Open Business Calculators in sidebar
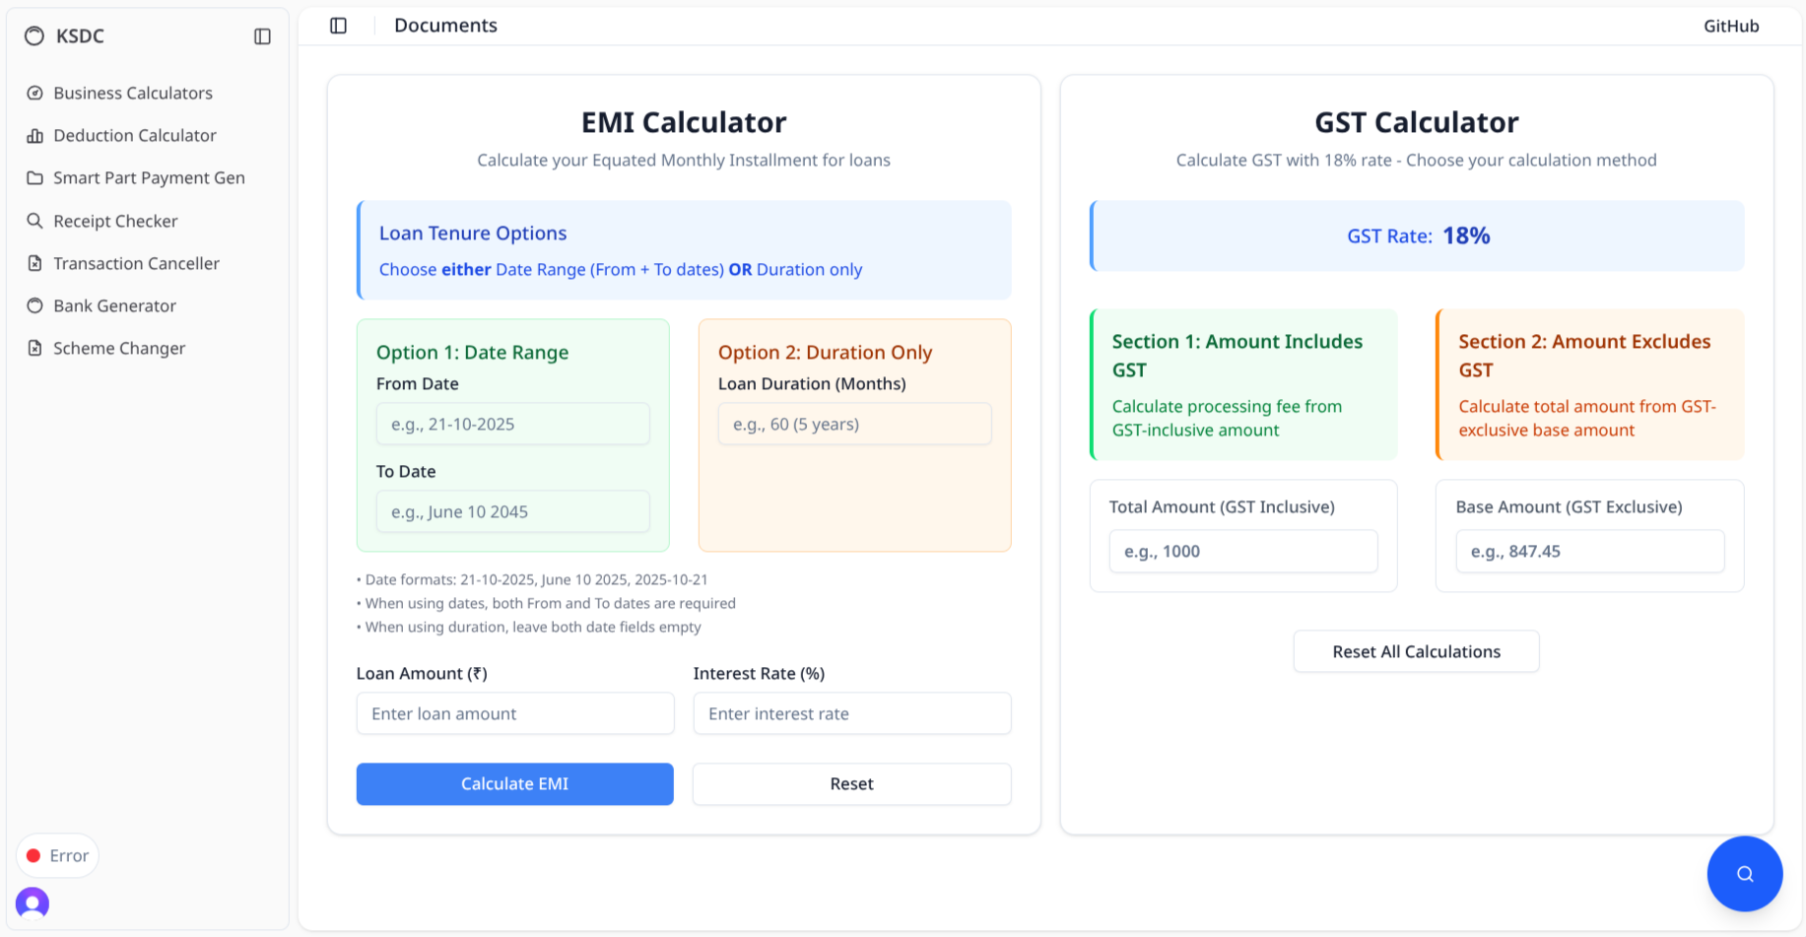 click(x=148, y=93)
